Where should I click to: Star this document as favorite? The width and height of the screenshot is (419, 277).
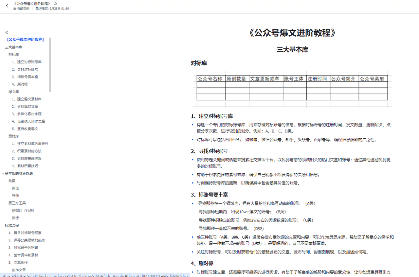pos(55,3)
